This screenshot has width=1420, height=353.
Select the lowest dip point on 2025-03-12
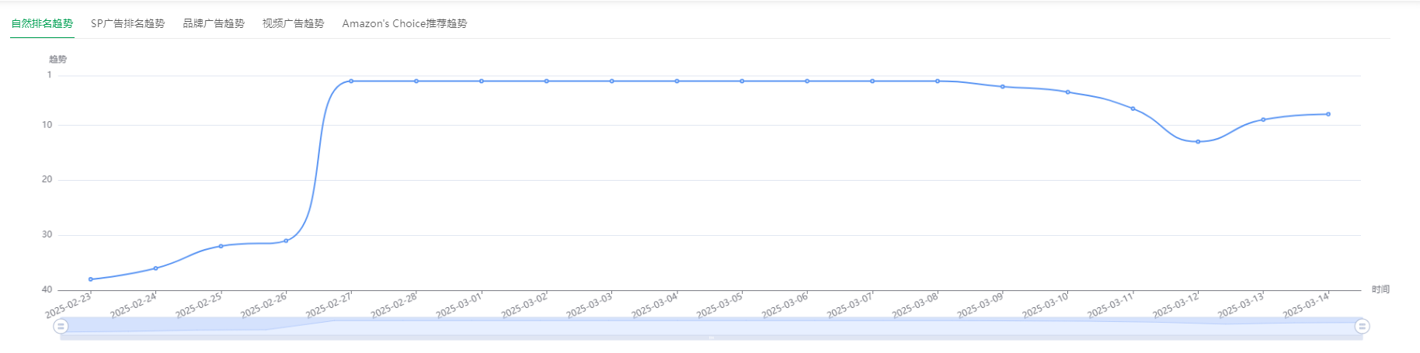click(1198, 142)
